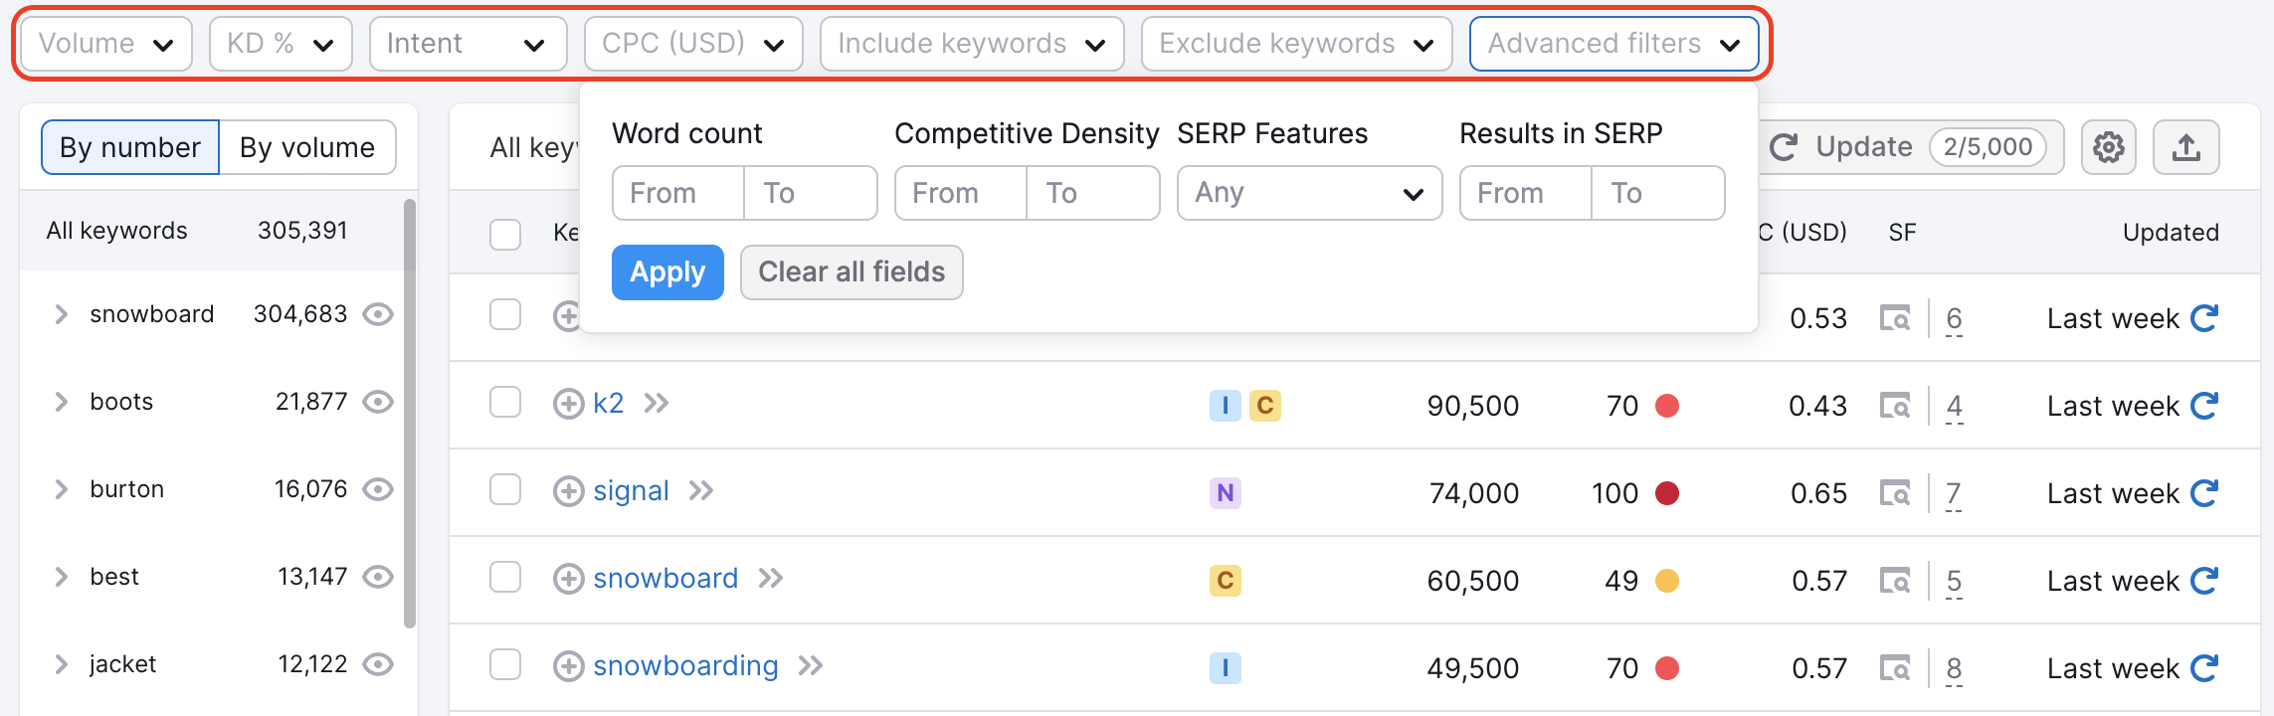Screen dimensions: 2274x716
Task: Switch to By volume tab
Action: pyautogui.click(x=307, y=147)
